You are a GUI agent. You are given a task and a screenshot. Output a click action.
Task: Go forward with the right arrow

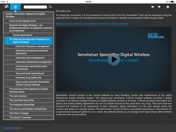(x=159, y=7)
